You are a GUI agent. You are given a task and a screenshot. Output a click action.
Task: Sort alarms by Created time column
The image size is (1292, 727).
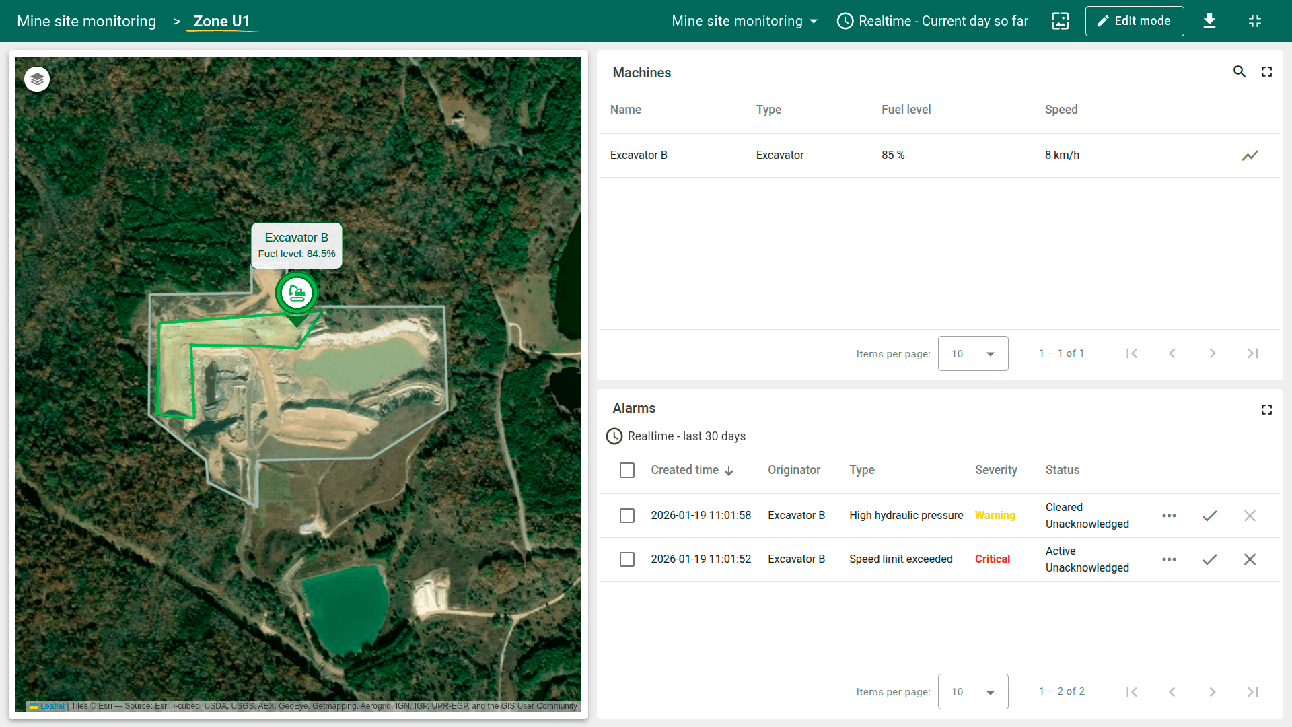point(684,470)
